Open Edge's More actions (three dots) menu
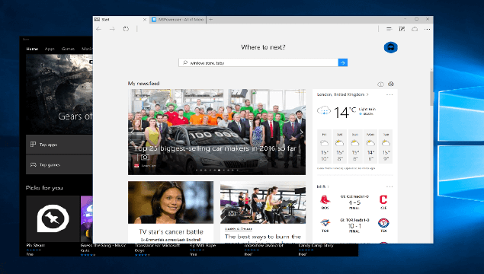484x274 pixels. click(x=427, y=29)
